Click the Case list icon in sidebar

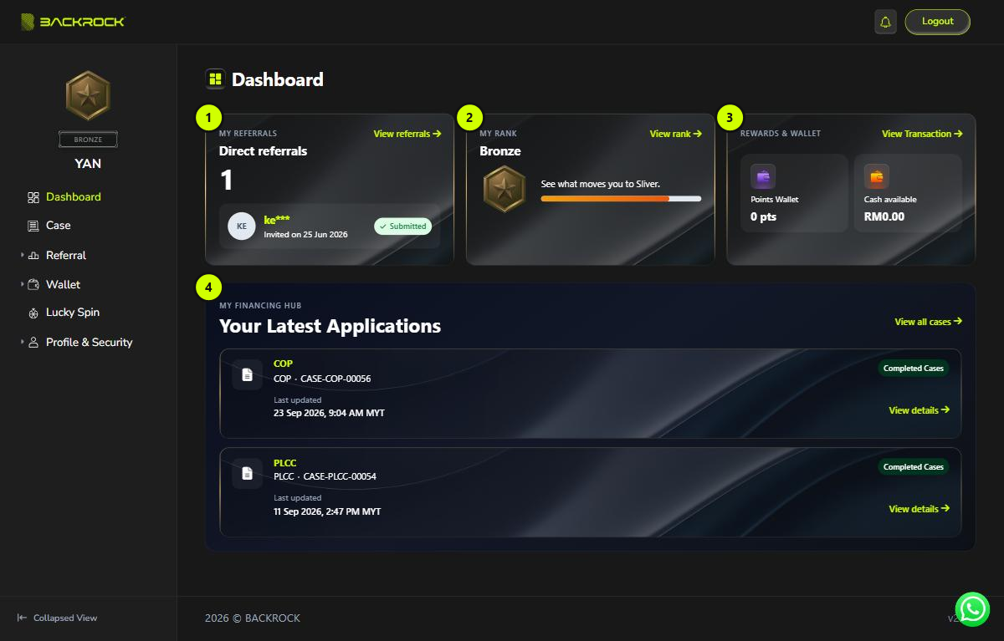tap(33, 226)
